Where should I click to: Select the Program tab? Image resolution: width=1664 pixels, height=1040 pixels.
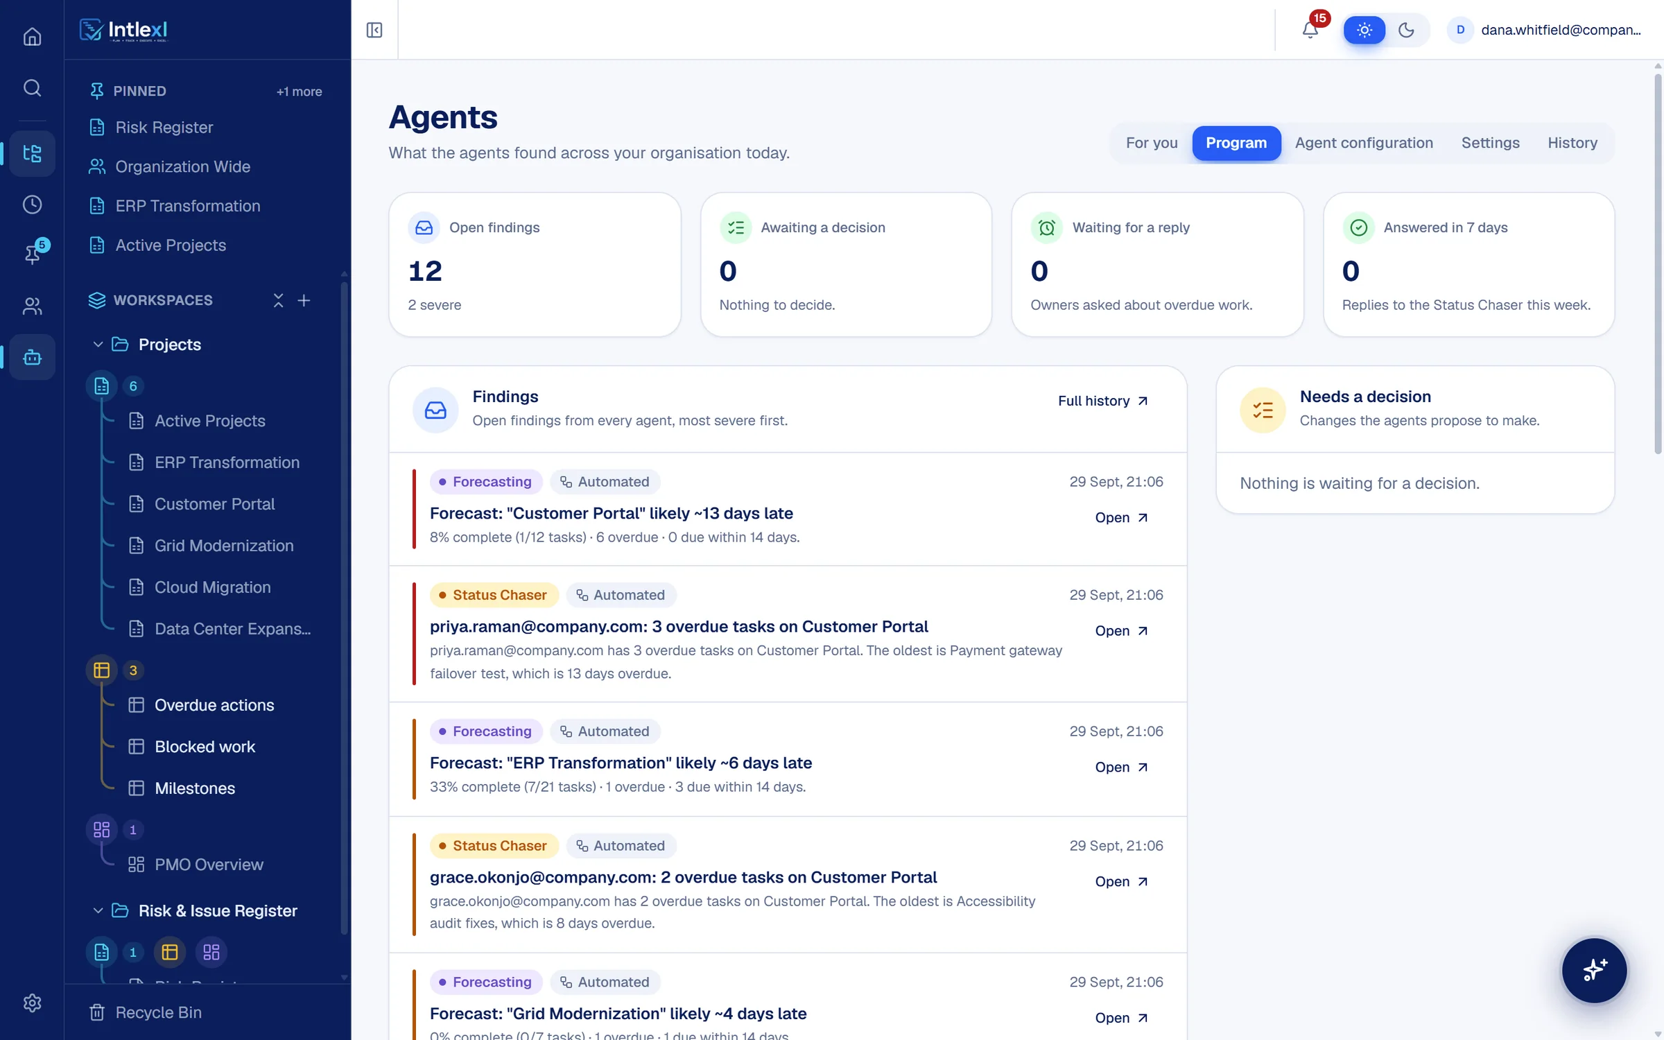pos(1236,143)
